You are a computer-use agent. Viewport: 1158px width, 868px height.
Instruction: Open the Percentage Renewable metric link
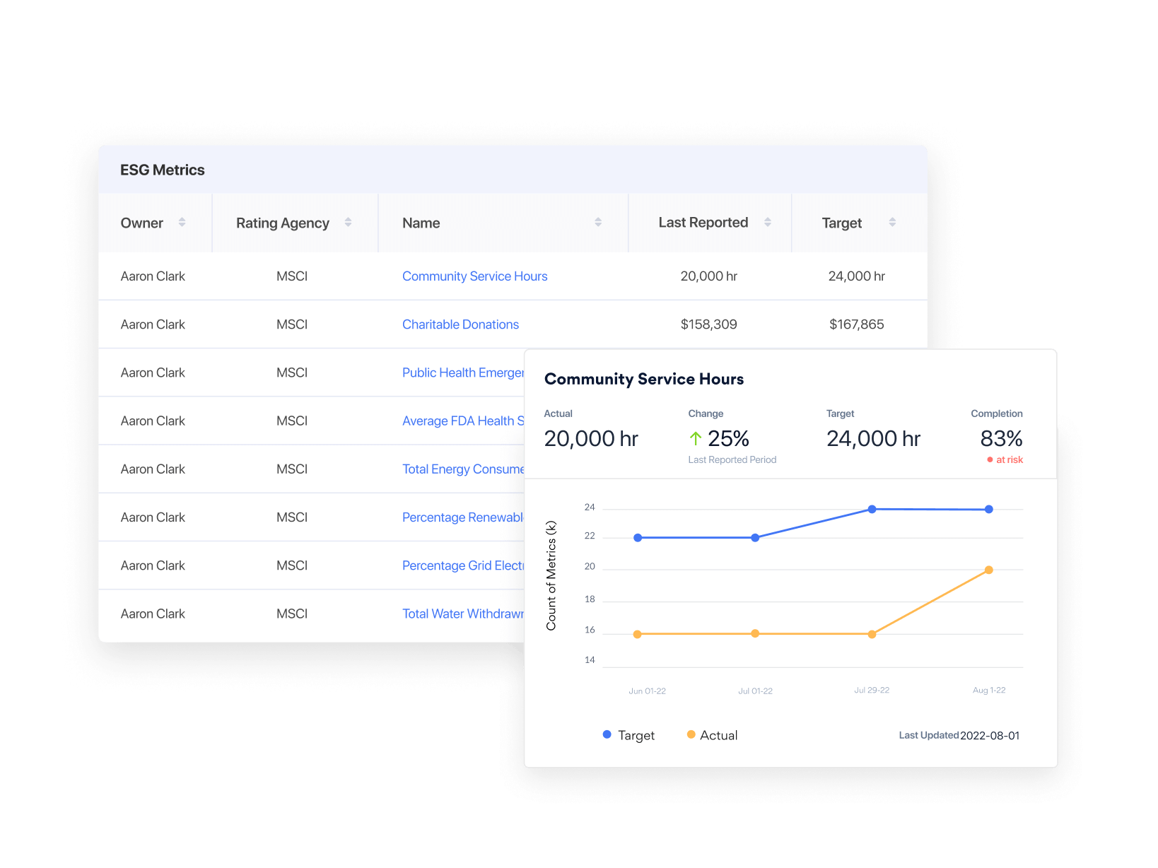(462, 517)
